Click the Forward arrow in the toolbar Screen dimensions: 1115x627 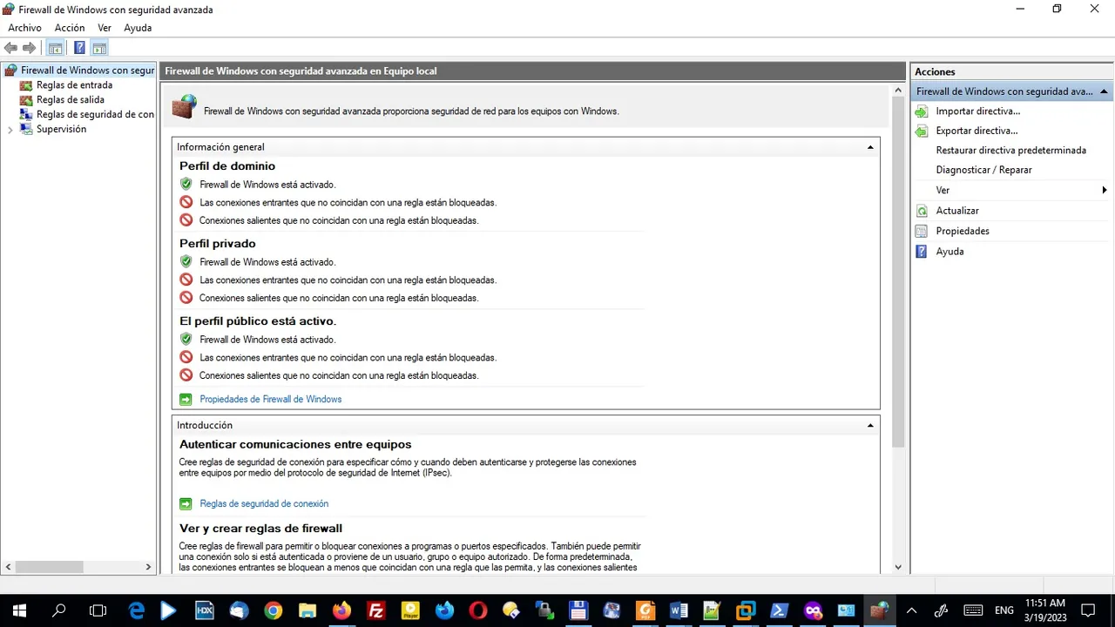pyautogui.click(x=29, y=48)
